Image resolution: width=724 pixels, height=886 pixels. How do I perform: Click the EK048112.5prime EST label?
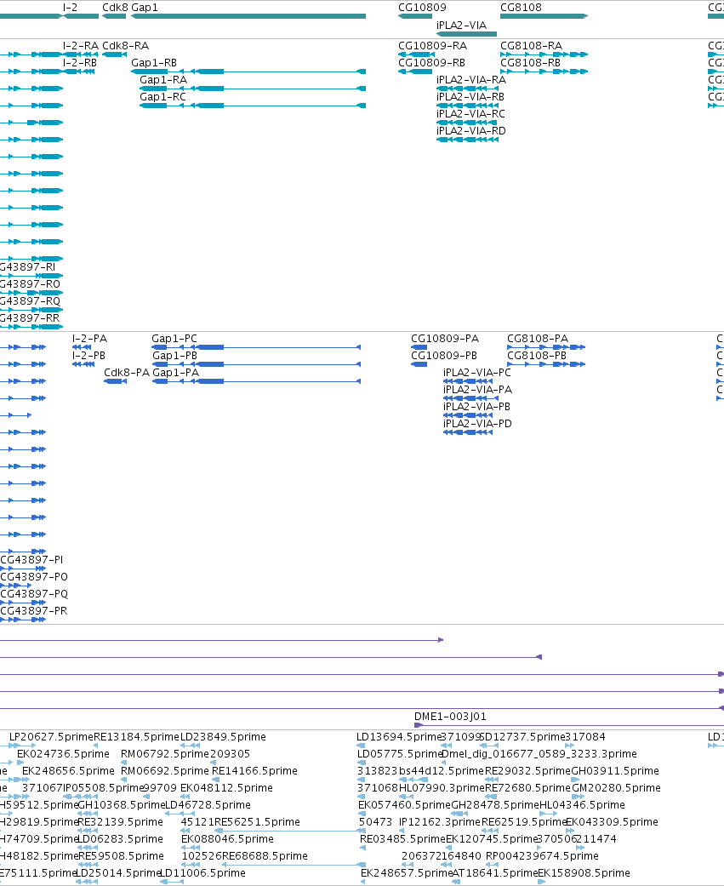tap(226, 787)
